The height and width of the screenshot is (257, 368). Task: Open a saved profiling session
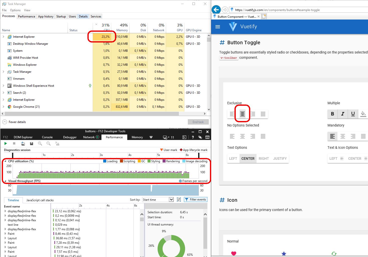pyautogui.click(x=23, y=143)
